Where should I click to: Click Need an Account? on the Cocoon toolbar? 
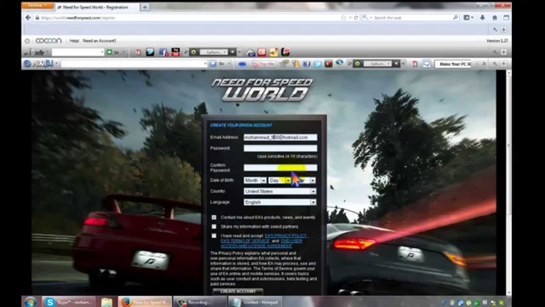pyautogui.click(x=99, y=41)
